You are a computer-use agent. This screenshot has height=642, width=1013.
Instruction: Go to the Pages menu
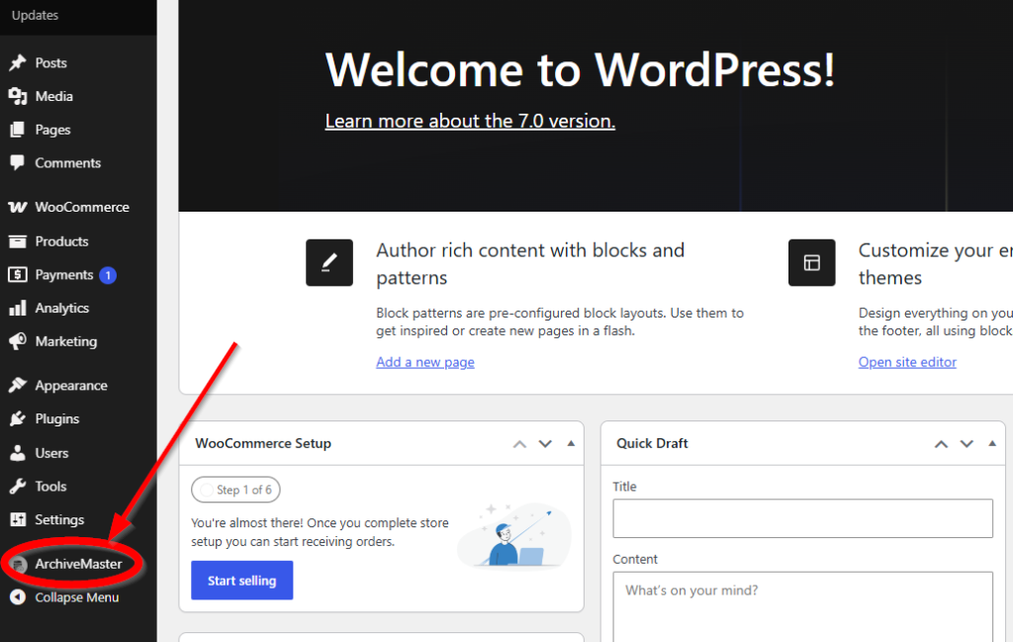(x=53, y=130)
